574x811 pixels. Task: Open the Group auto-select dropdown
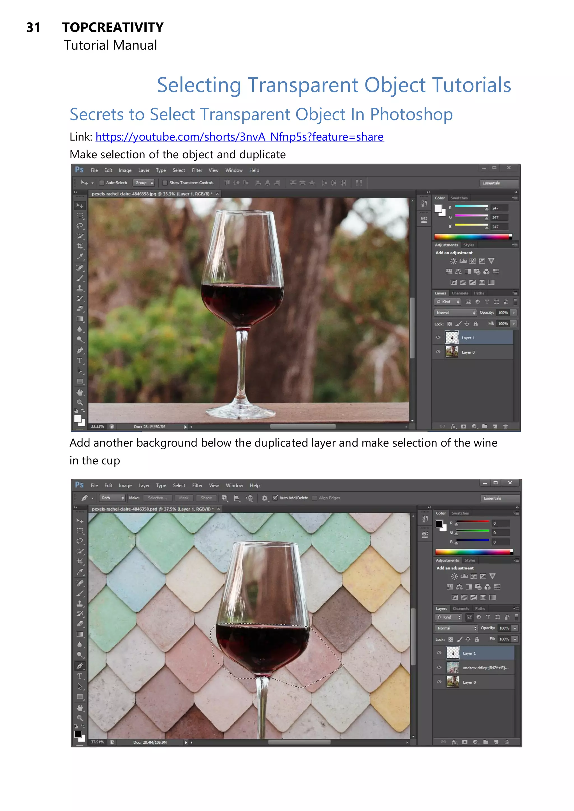[x=144, y=183]
